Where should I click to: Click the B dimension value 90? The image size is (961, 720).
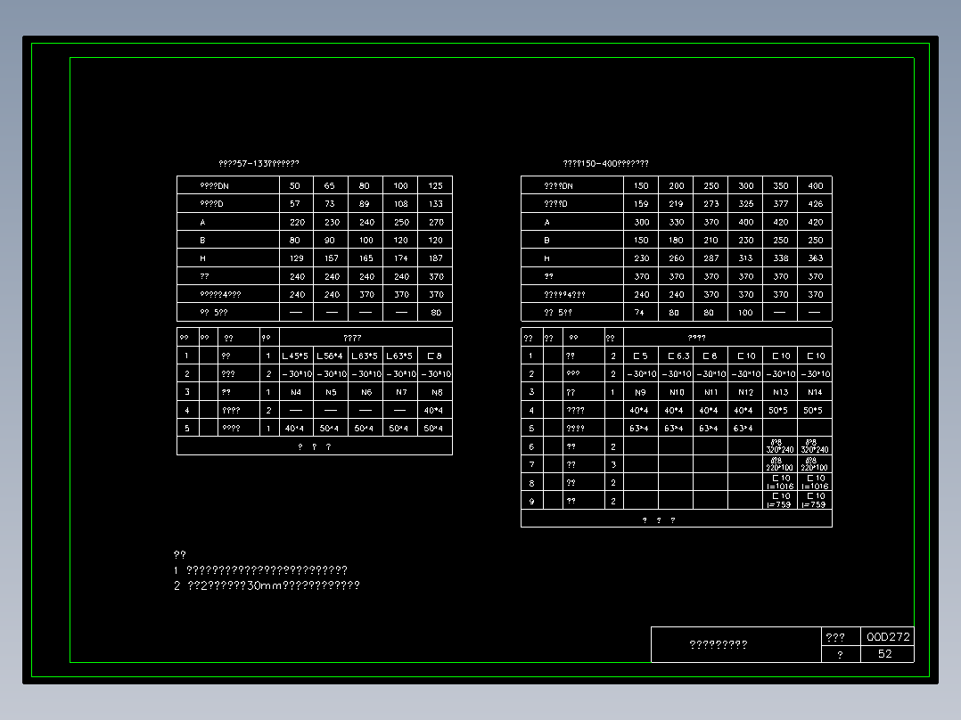[x=330, y=241]
